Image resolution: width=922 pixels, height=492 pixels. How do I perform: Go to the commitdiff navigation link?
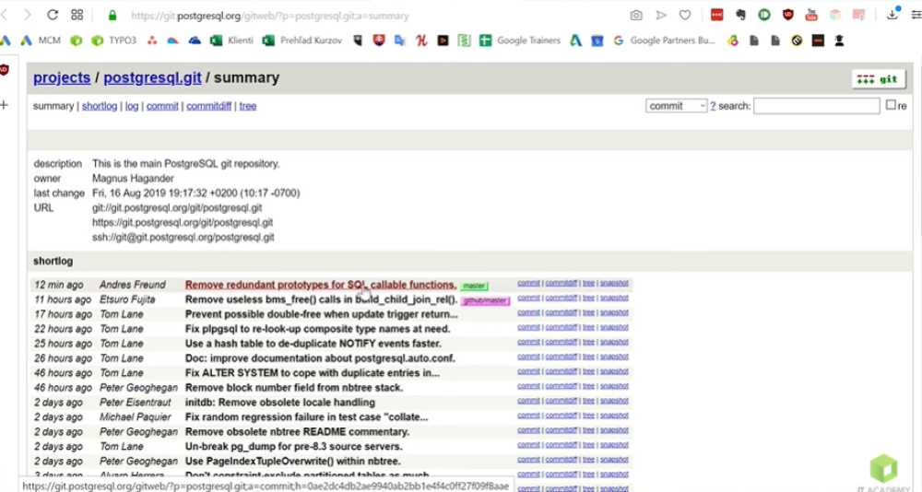(208, 106)
